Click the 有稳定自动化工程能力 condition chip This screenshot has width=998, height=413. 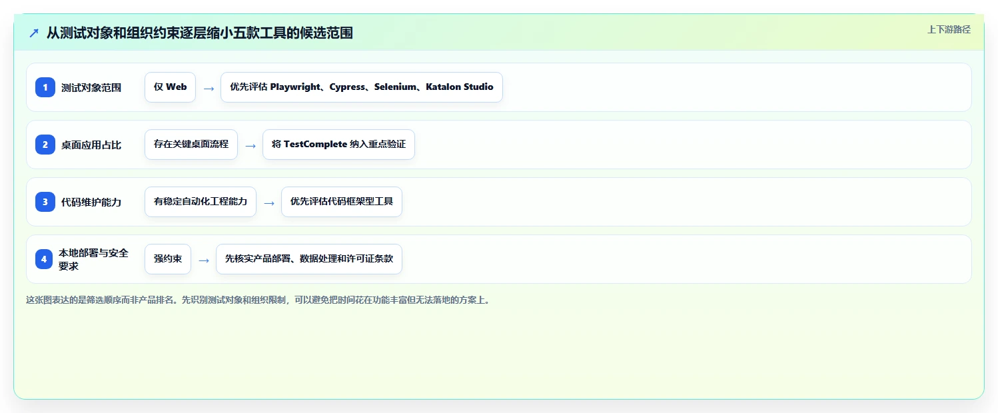pyautogui.click(x=201, y=202)
